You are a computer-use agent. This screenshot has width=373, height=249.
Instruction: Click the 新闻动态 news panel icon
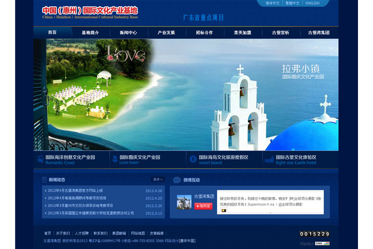(x=45, y=180)
